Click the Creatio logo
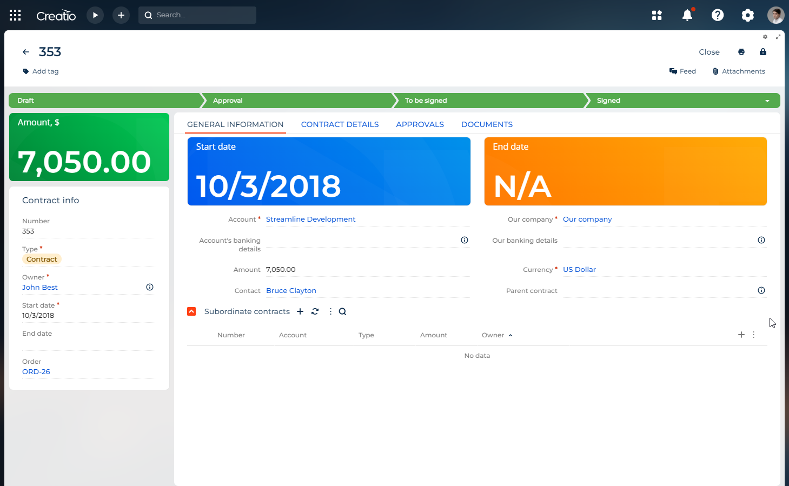Image resolution: width=789 pixels, height=486 pixels. click(56, 15)
